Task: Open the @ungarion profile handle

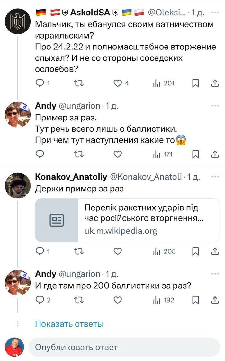Action: [79, 106]
